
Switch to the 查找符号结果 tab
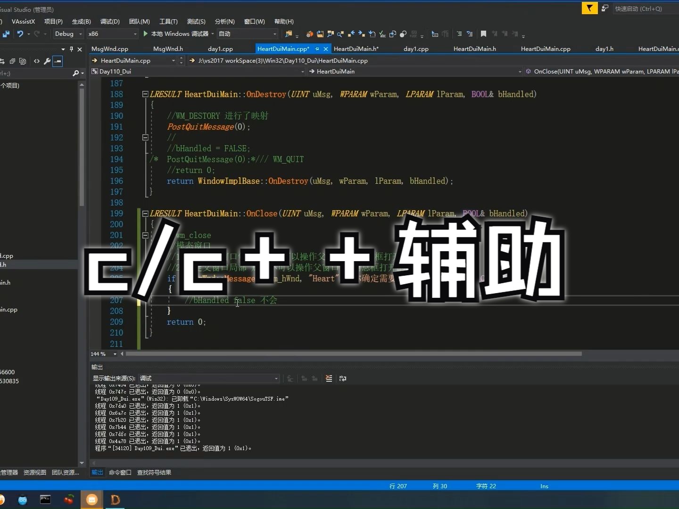[x=154, y=473]
